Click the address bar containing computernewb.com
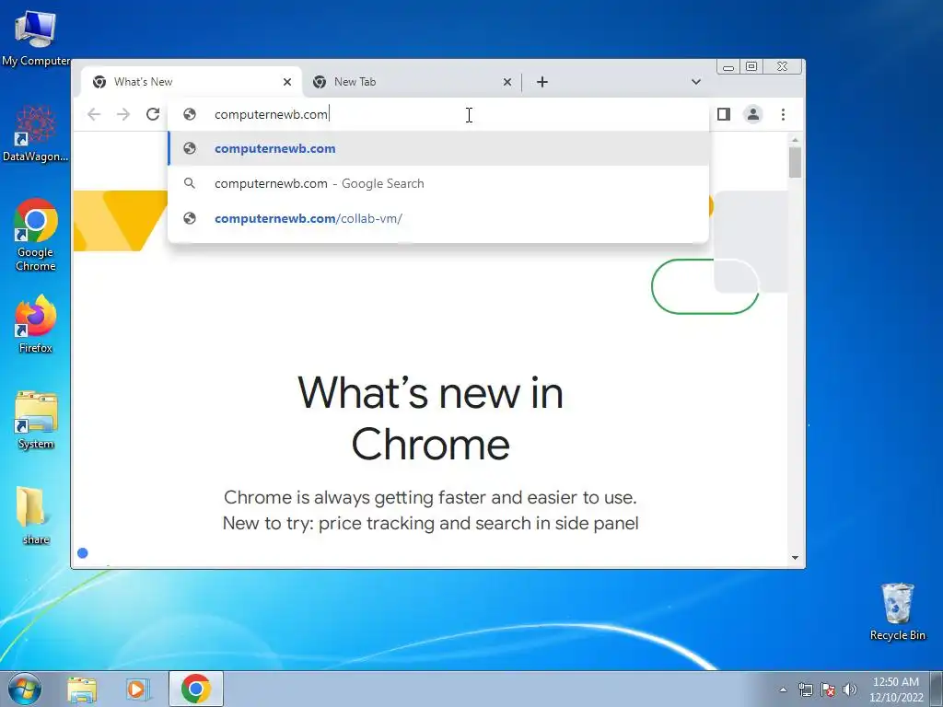The width and height of the screenshot is (943, 707). 439,114
